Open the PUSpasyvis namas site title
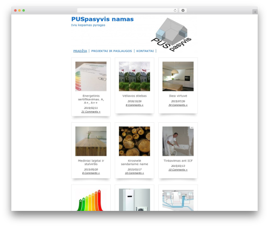This screenshot has height=227, width=269. coord(102,19)
